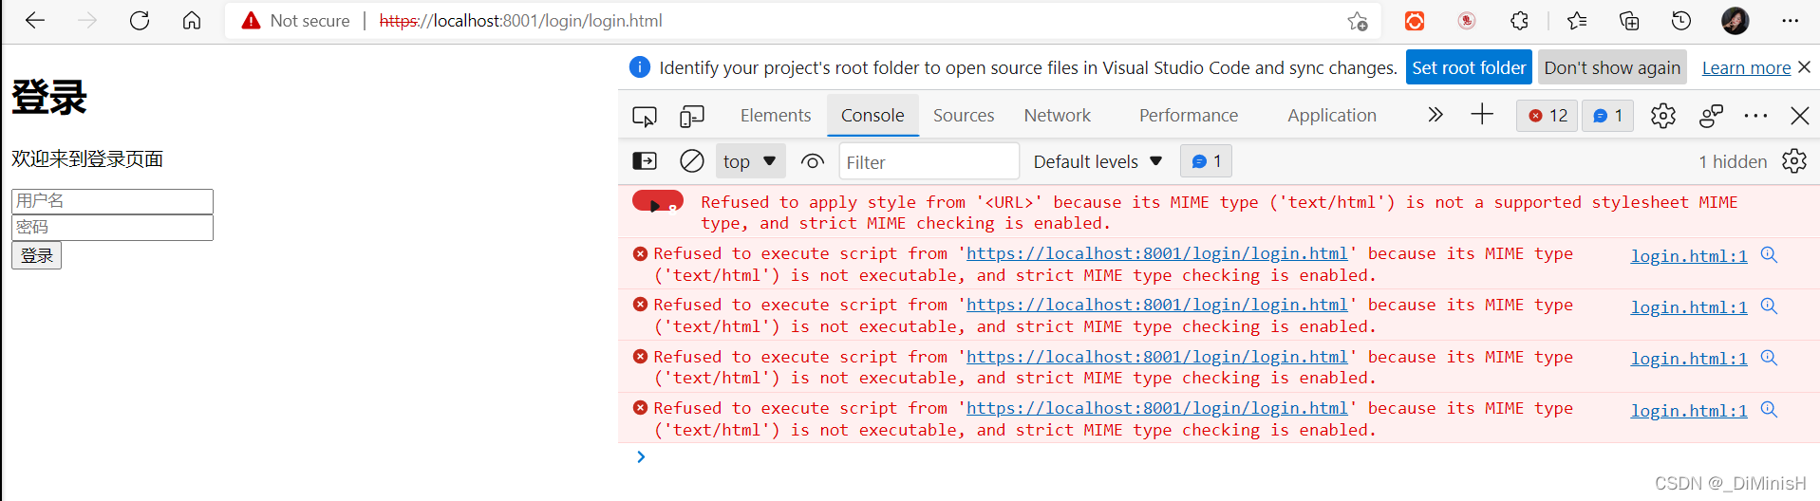Image resolution: width=1820 pixels, height=501 pixels.
Task: Open the DevTools feedback/experiments icon
Action: [x=1712, y=116]
